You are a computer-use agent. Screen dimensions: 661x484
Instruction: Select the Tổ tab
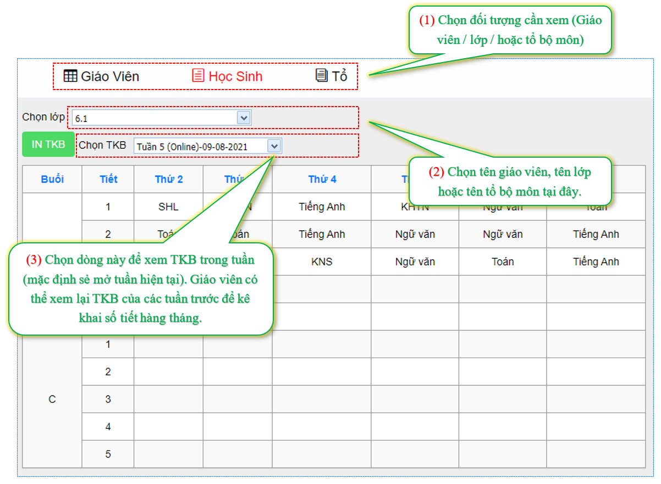331,76
